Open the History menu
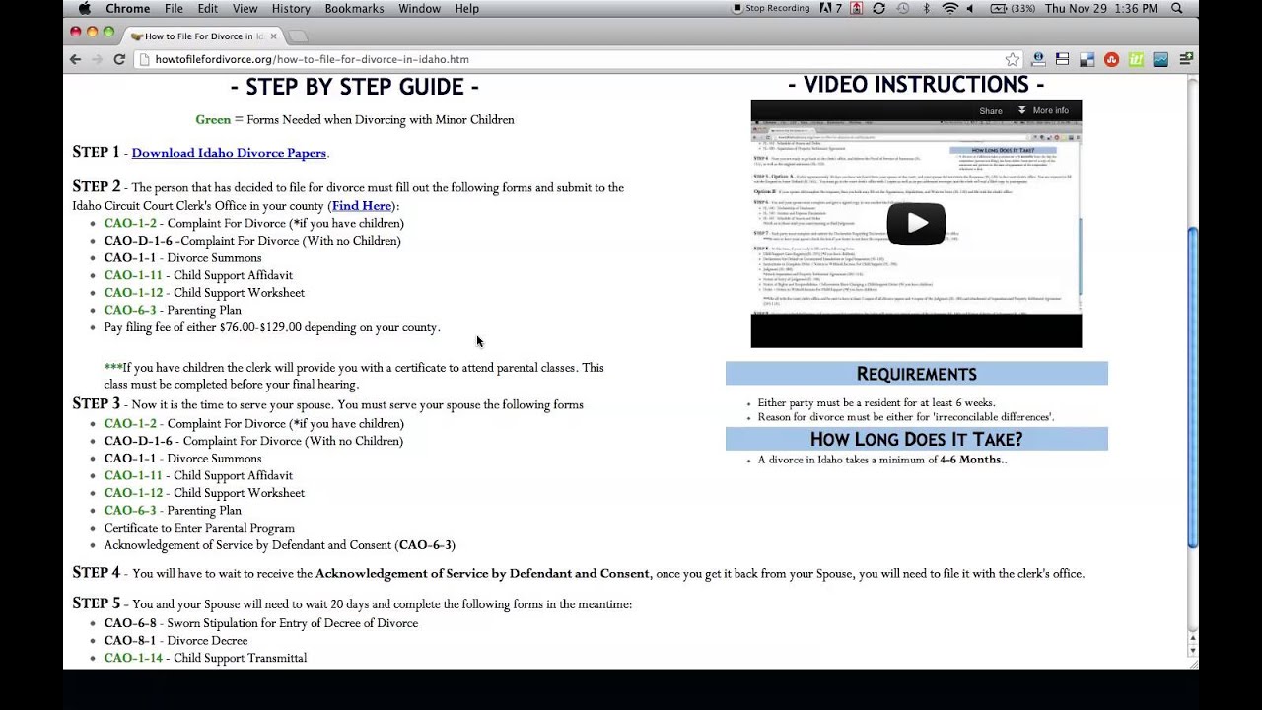Viewport: 1262px width, 710px height. (291, 8)
